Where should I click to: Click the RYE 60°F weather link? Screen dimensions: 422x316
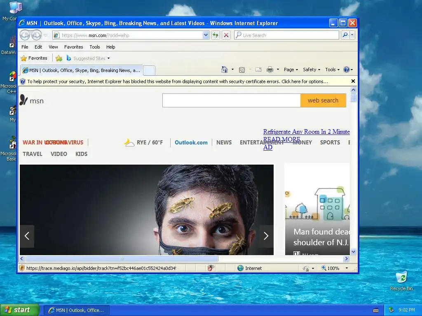[144, 142]
